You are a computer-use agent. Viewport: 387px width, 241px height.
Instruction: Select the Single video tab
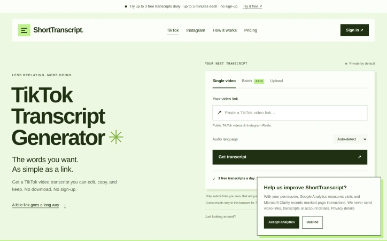(224, 81)
